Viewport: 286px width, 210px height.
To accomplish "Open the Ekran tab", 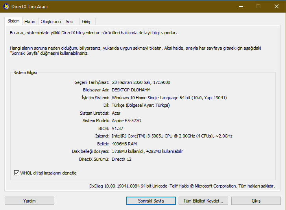I will click(30, 22).
